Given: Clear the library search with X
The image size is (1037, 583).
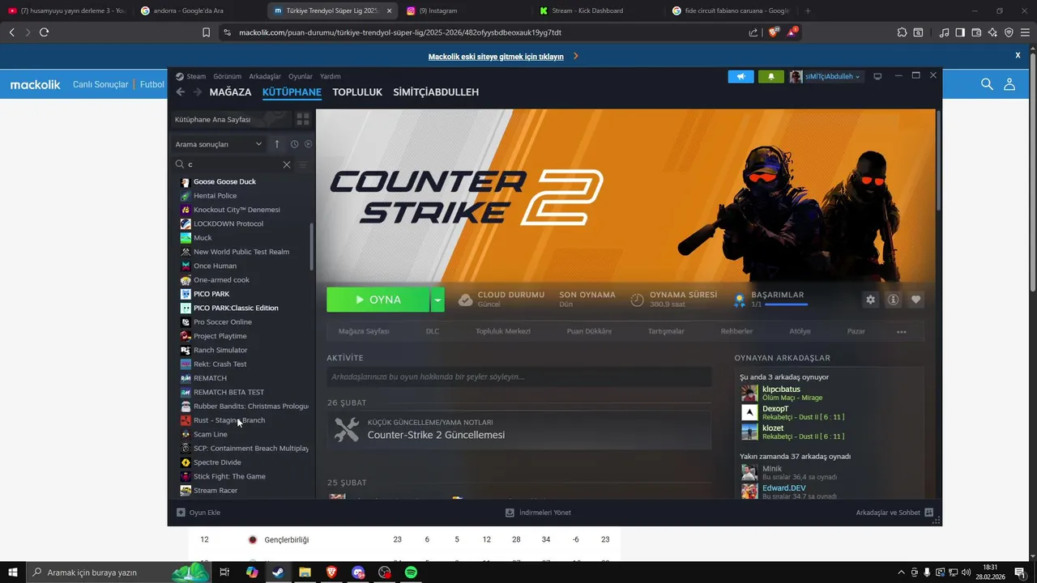Looking at the screenshot, I should (286, 164).
